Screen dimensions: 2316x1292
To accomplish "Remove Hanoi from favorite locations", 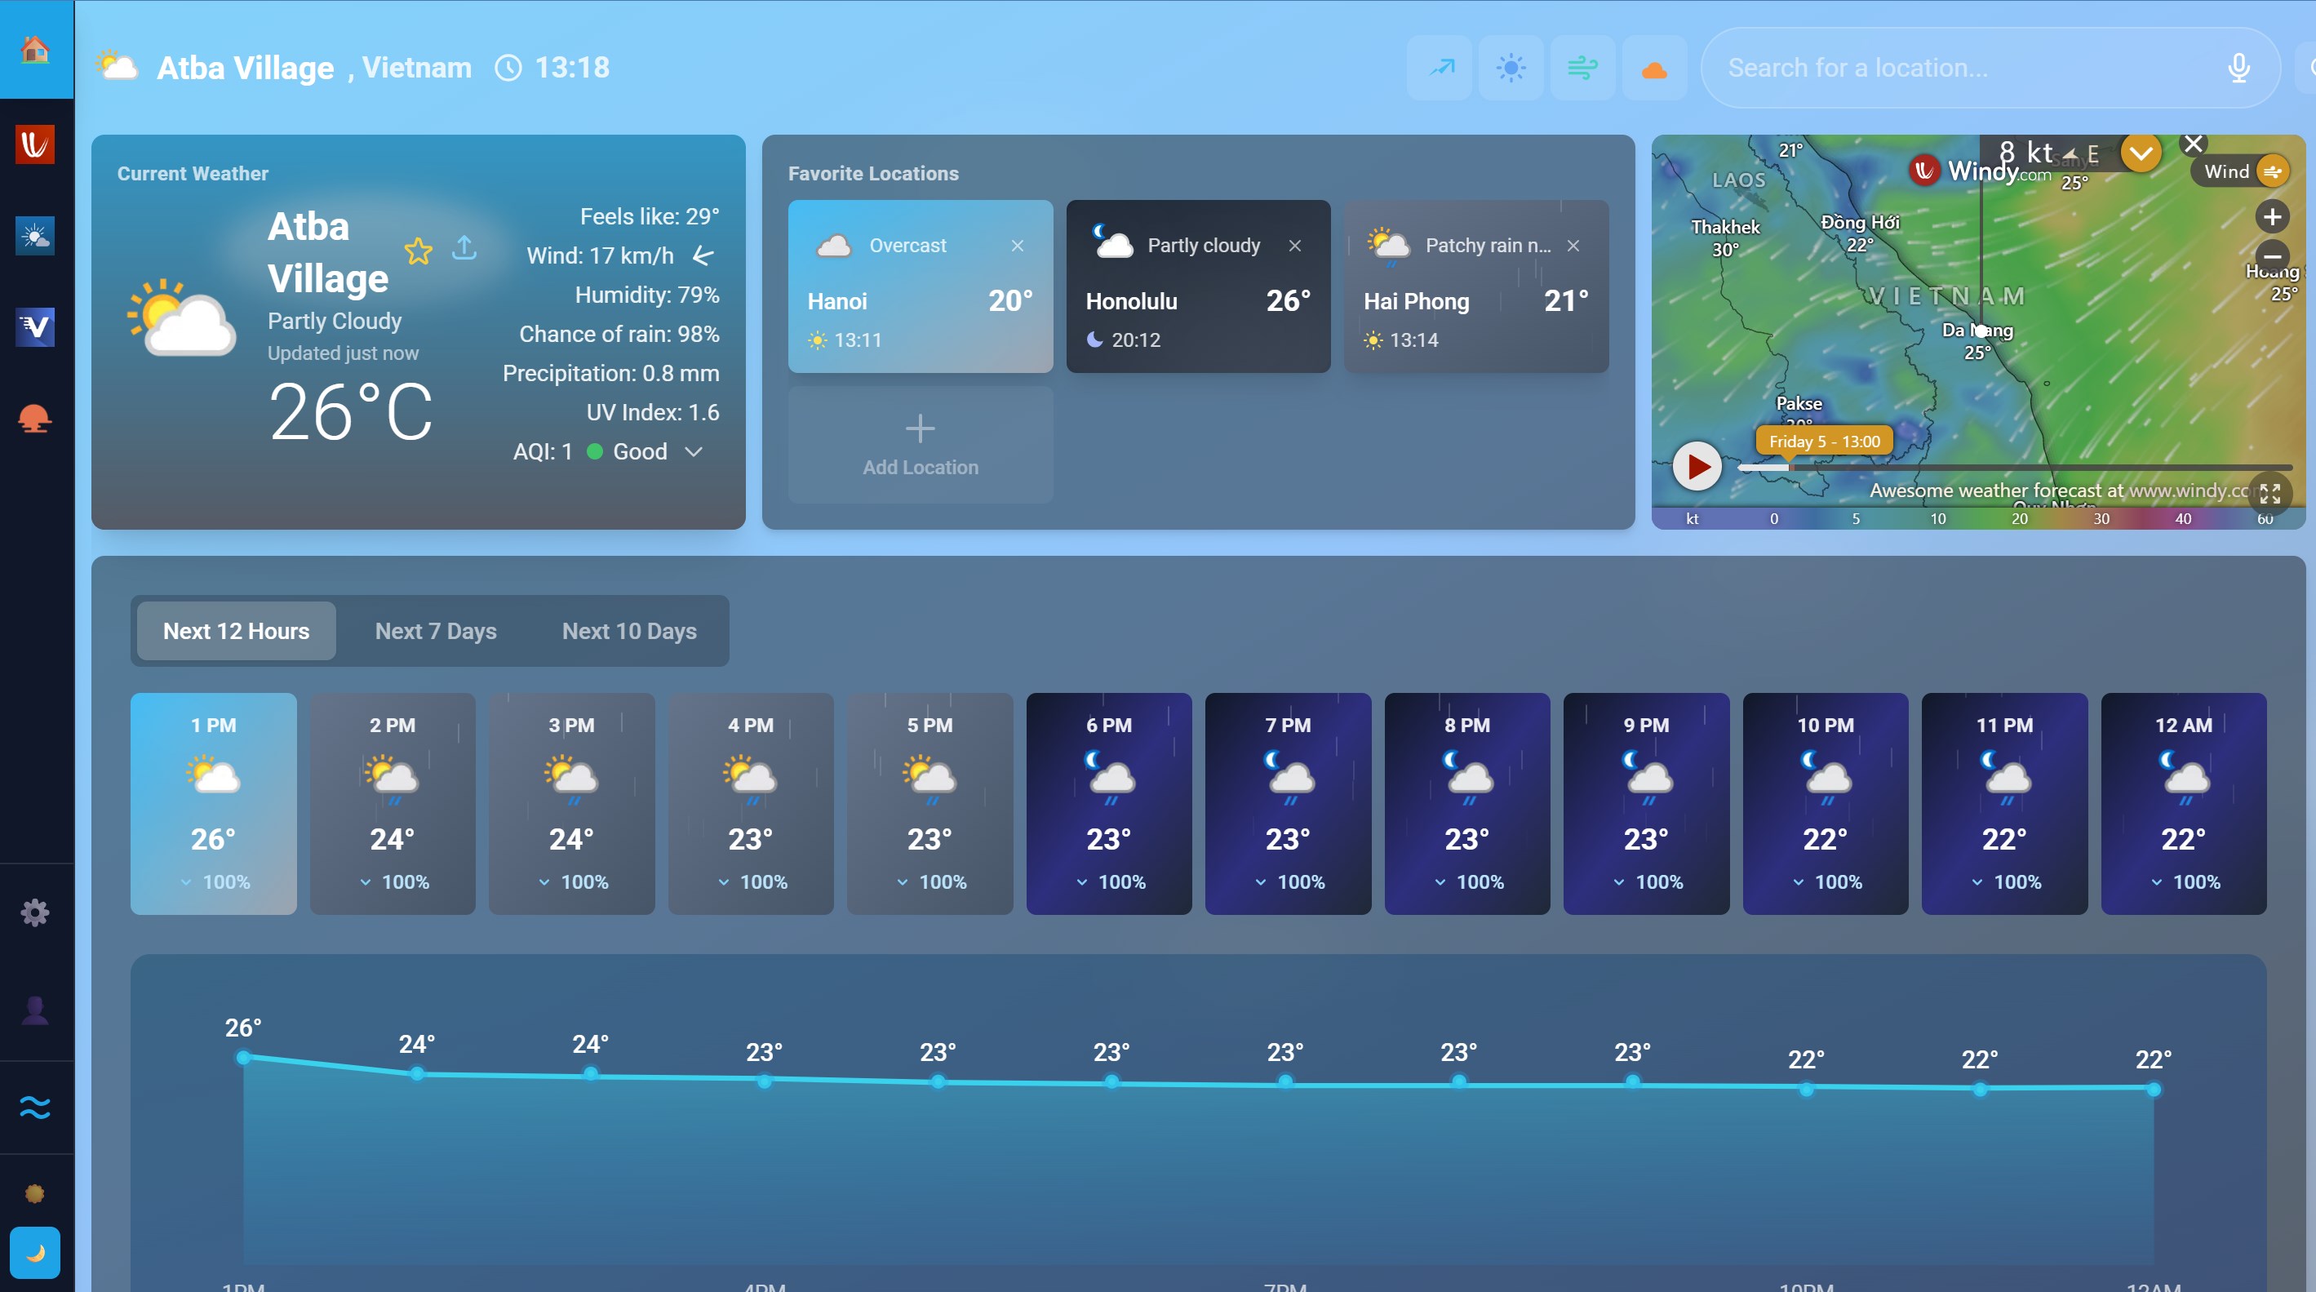I will (1018, 245).
